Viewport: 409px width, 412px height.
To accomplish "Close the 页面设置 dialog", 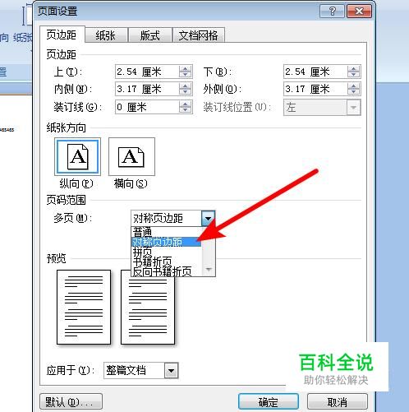I will click(359, 12).
